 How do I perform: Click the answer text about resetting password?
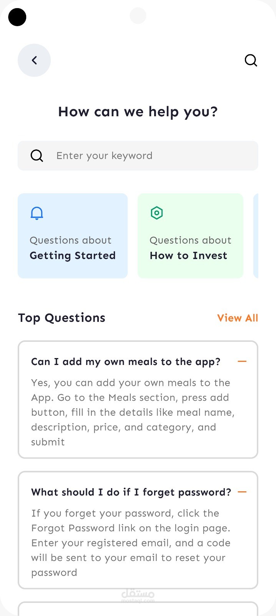point(131,543)
